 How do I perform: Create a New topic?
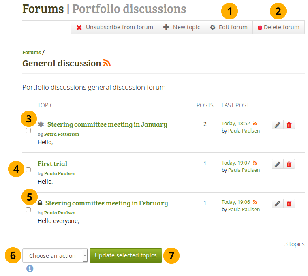(x=182, y=27)
